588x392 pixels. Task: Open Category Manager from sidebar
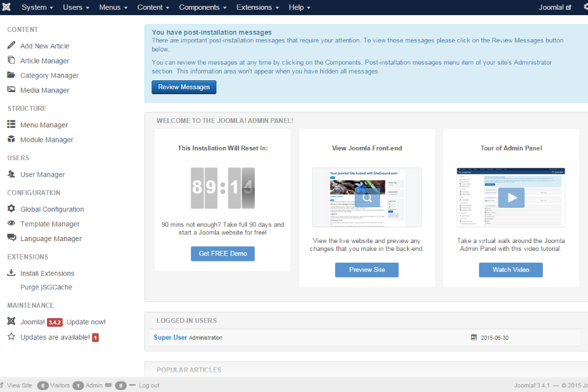pos(50,75)
